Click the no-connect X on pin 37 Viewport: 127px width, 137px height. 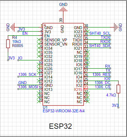(x=88, y=31)
